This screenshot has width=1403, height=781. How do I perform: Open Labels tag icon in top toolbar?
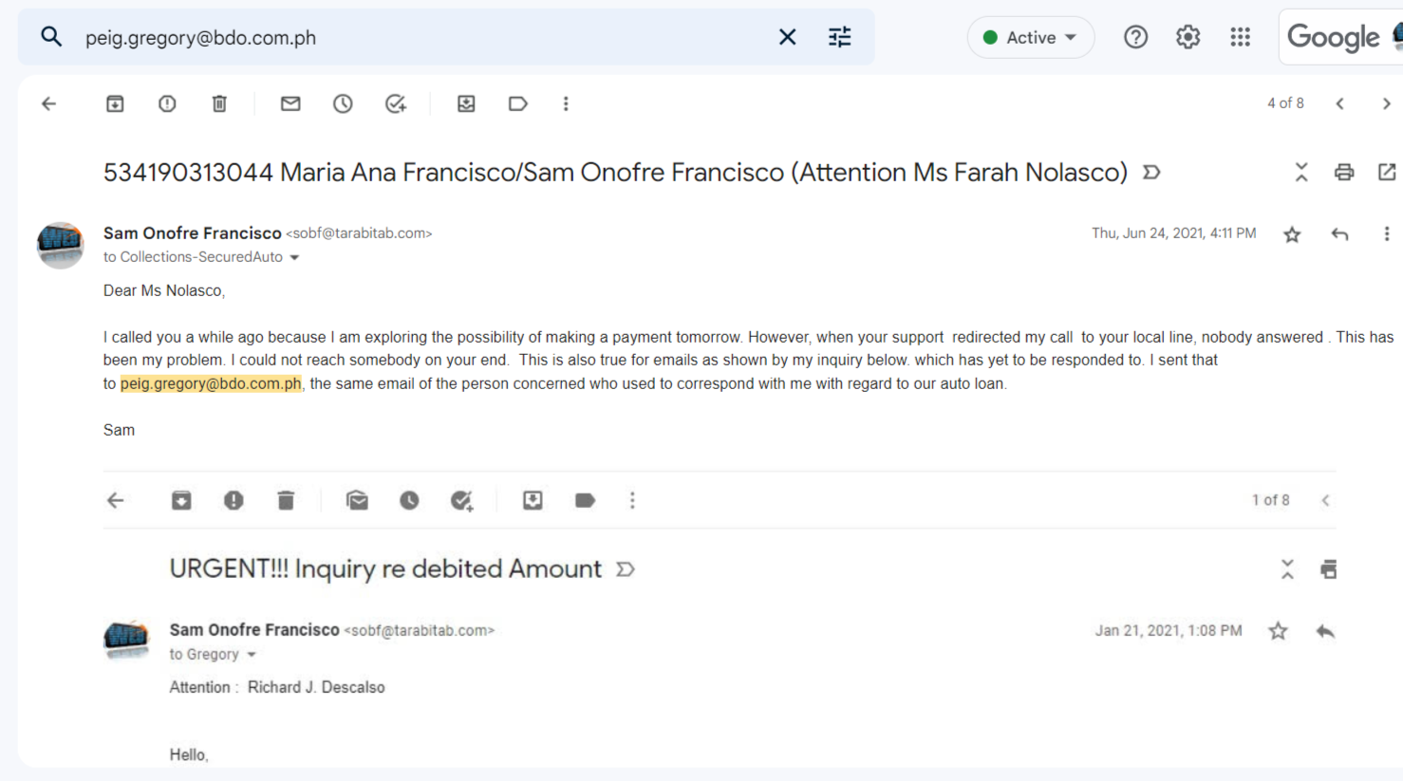pos(518,103)
